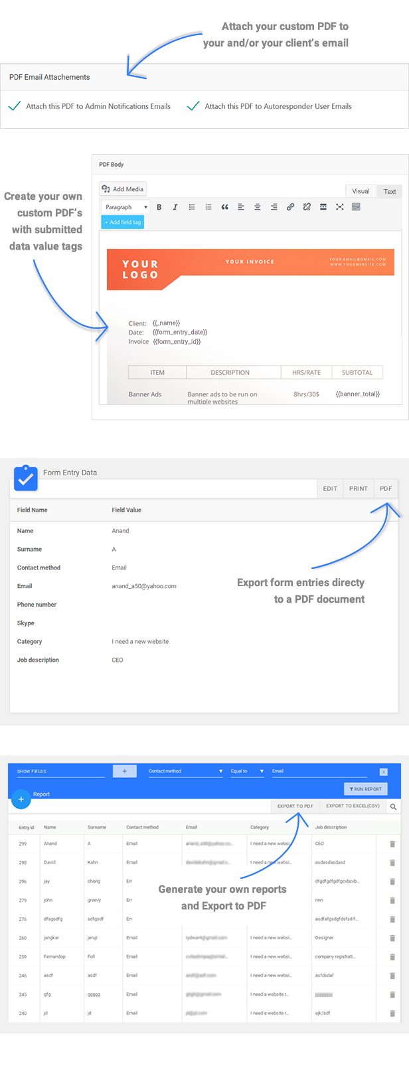Screen dimensions: 409x1074
Task: Expand the Equal to operator dropdown
Action: click(x=247, y=771)
